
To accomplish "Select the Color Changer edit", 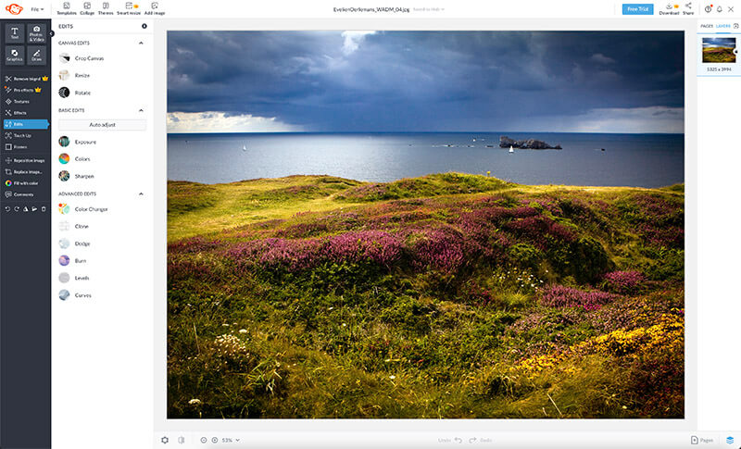I will click(91, 209).
